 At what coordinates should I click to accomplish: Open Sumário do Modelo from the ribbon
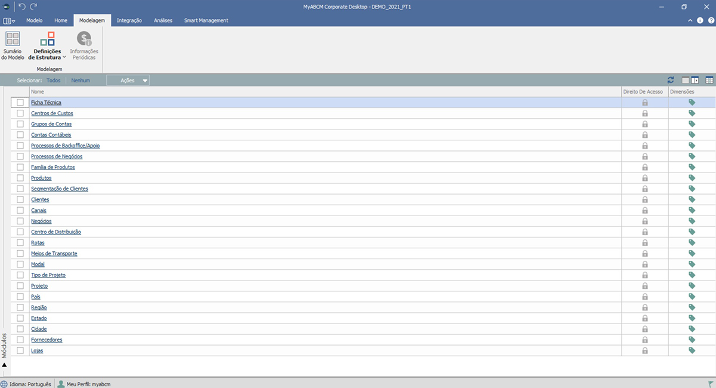point(13,46)
